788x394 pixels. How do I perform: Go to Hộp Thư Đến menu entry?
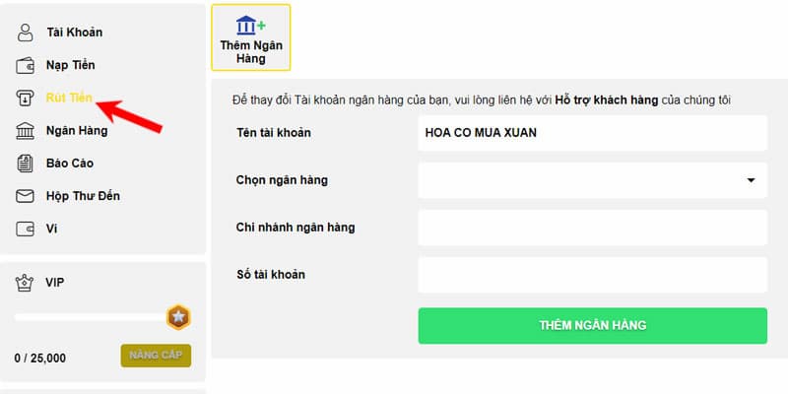pyautogui.click(x=83, y=196)
